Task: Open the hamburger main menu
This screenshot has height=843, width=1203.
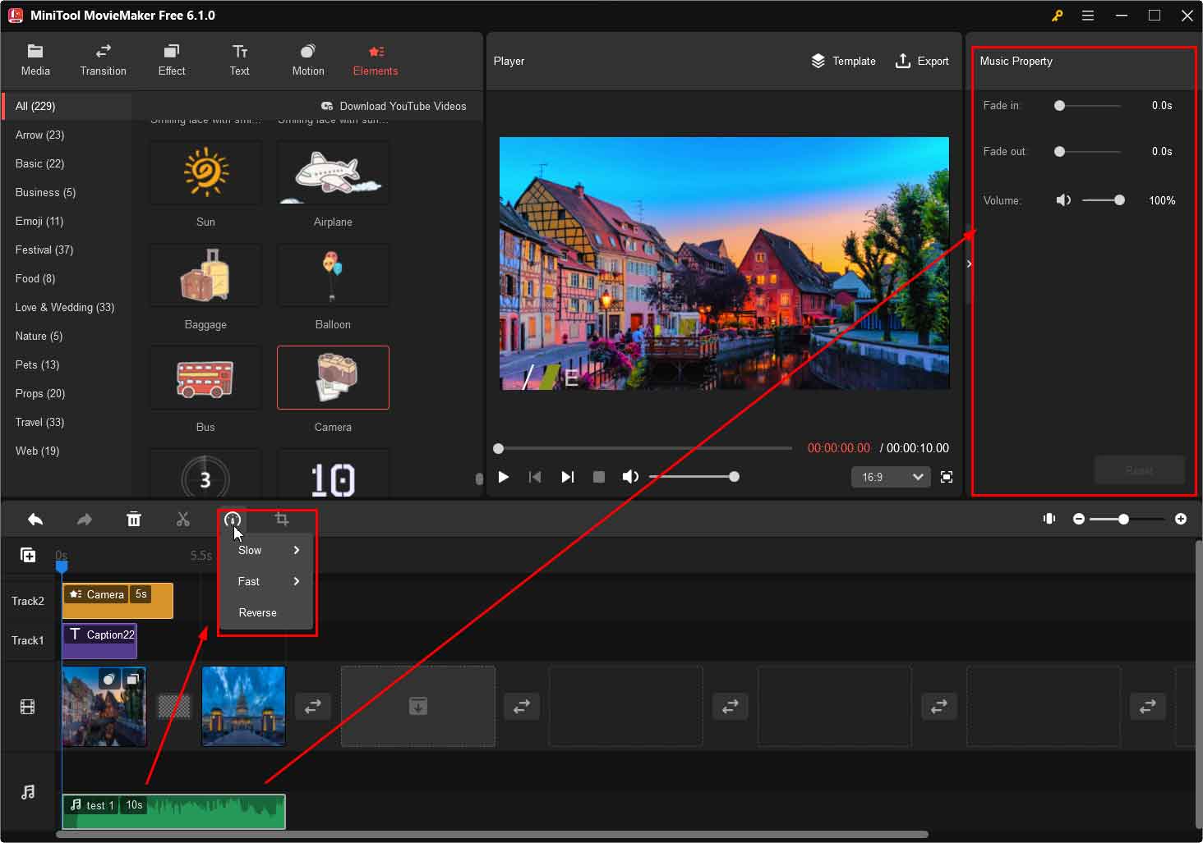Action: point(1088,16)
